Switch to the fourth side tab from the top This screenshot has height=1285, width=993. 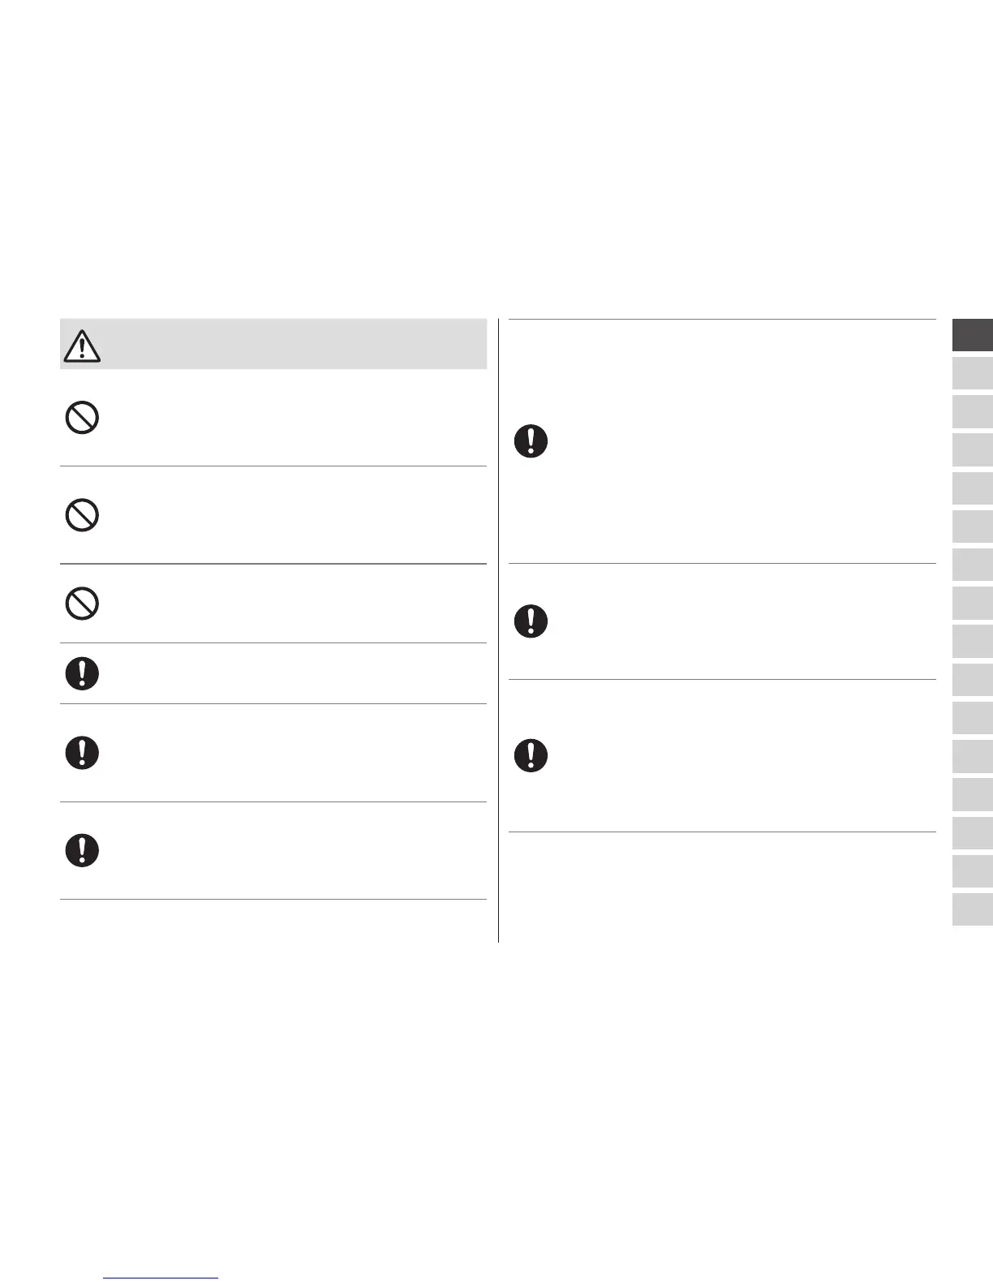pos(973,449)
